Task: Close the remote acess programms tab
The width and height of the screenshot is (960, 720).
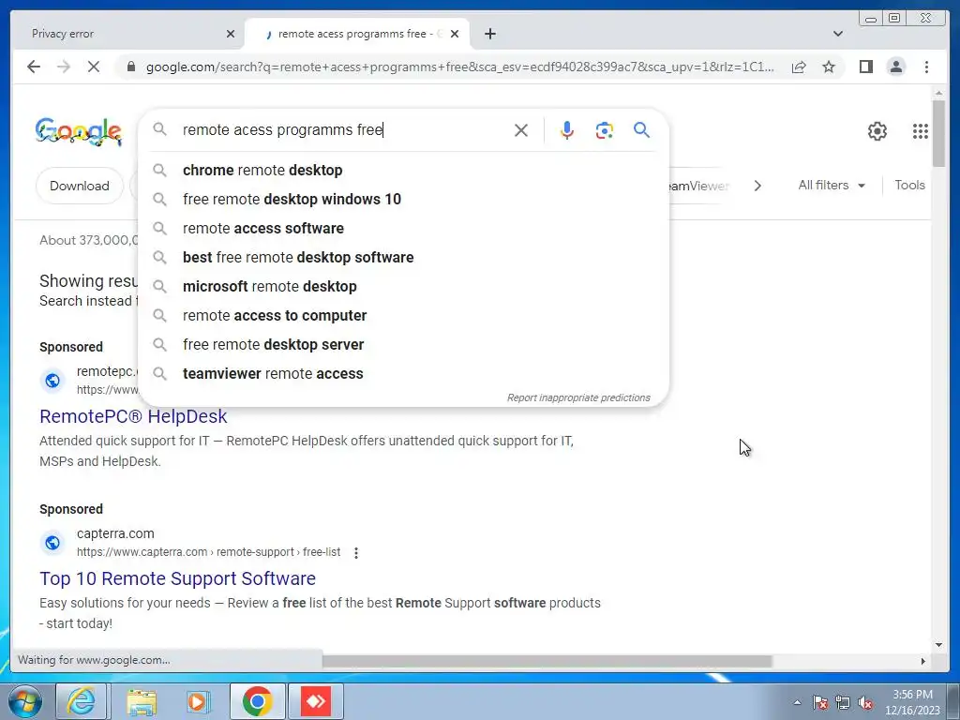Action: coord(455,34)
